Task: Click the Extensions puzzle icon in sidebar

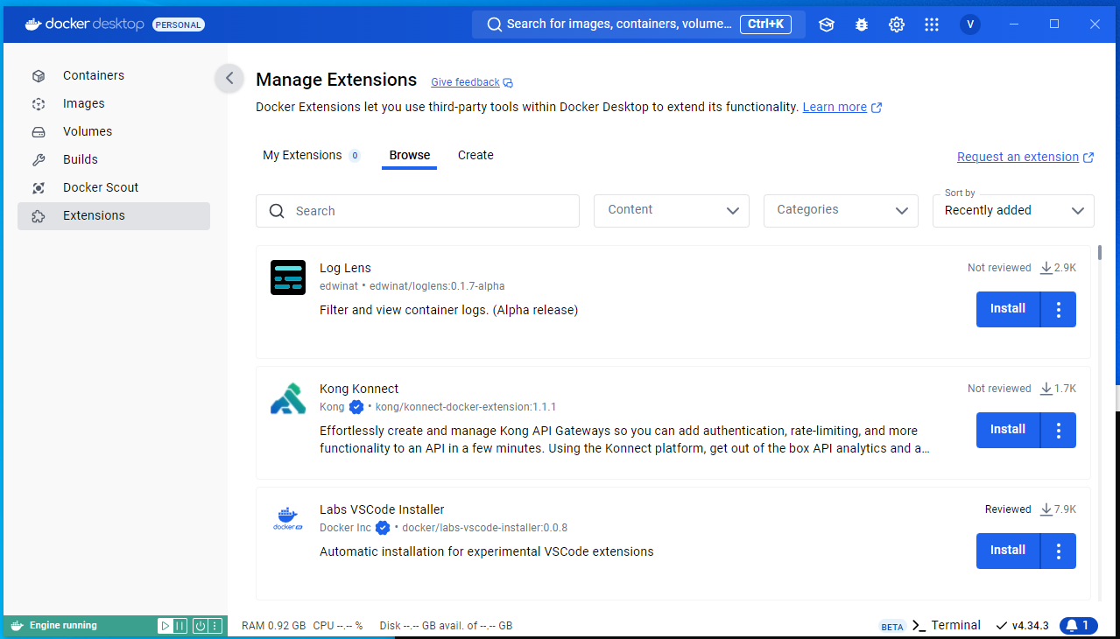Action: point(39,216)
